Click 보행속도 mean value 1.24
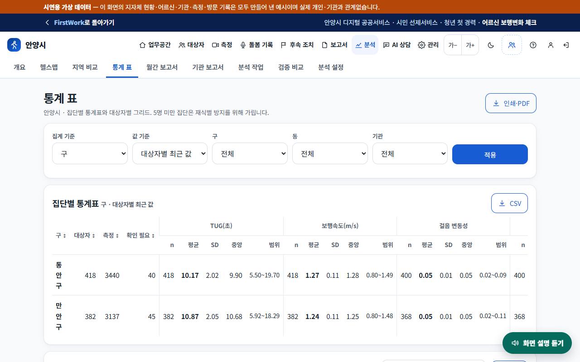This screenshot has height=362, width=580. pos(312,316)
